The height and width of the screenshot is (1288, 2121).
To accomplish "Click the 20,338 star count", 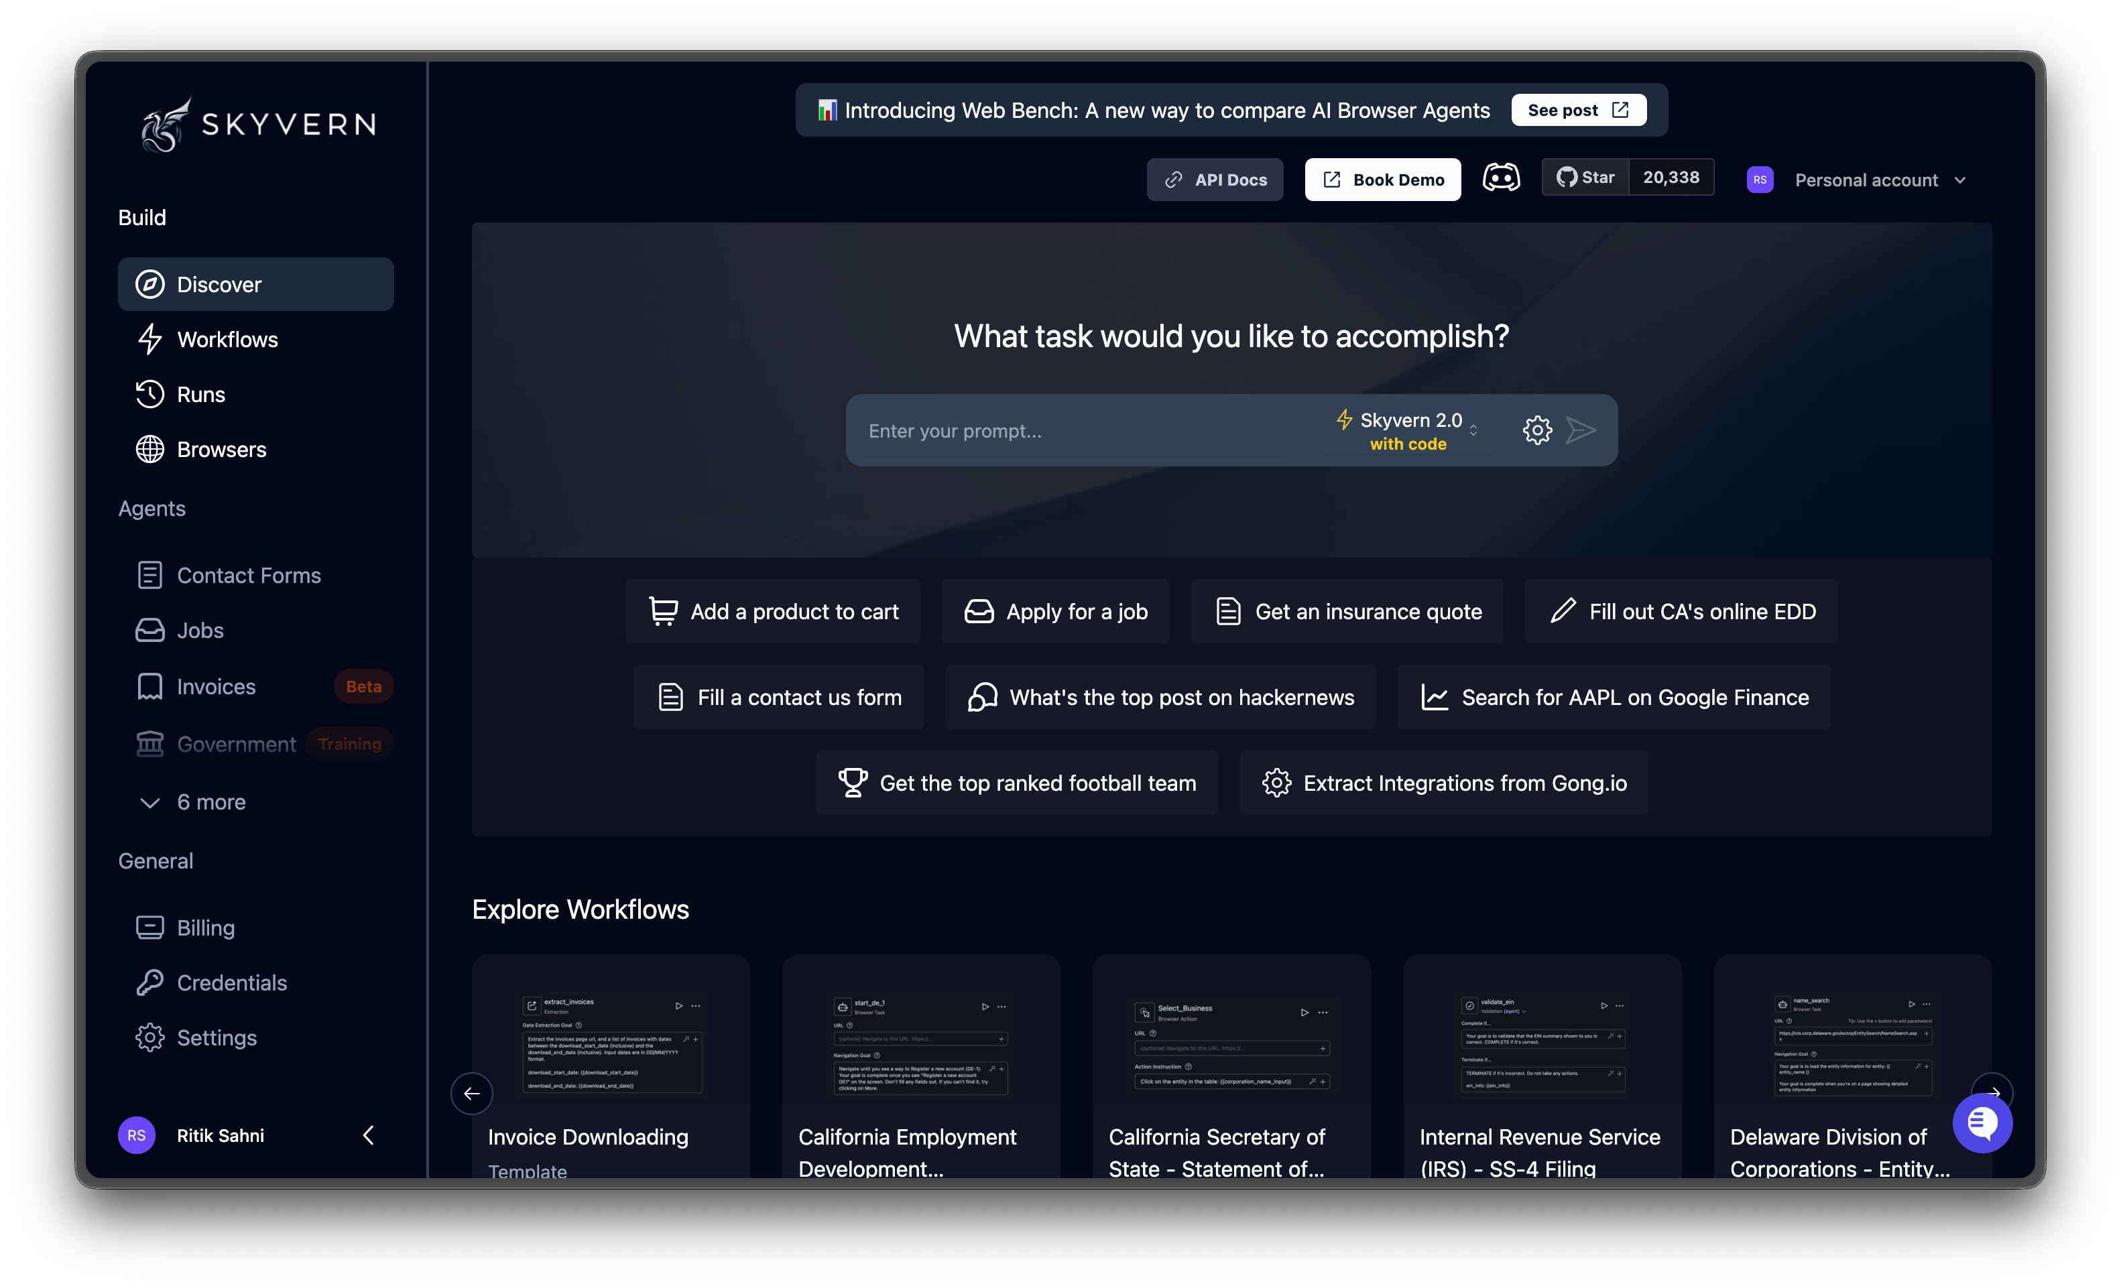I will (x=1671, y=177).
